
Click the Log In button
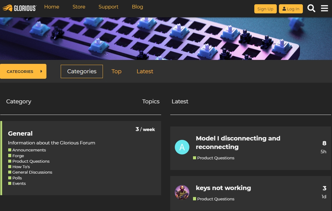[x=291, y=9]
